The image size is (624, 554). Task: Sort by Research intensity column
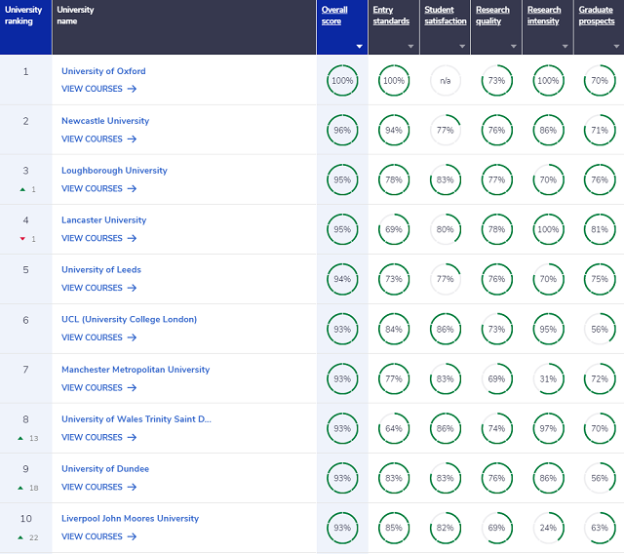point(544,16)
